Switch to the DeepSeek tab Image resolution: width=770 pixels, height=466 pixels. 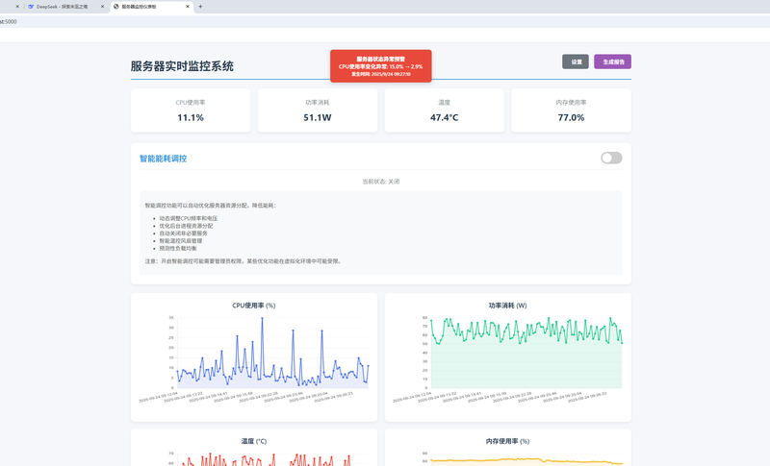pyautogui.click(x=65, y=7)
